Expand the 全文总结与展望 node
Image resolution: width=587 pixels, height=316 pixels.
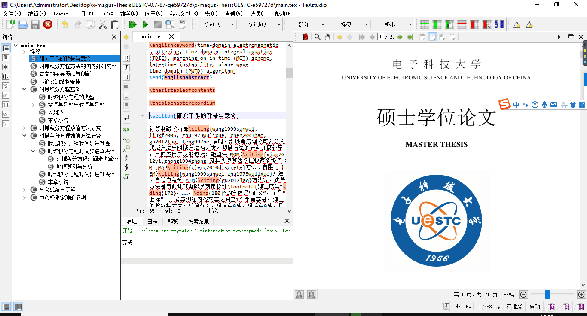click(x=24, y=190)
